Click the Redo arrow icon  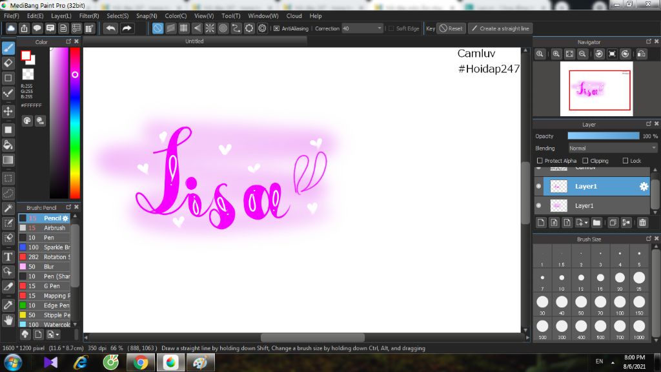[x=127, y=28]
